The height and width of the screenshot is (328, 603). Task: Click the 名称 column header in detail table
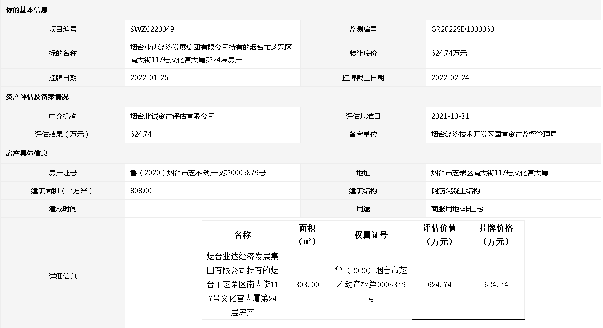[243, 235]
